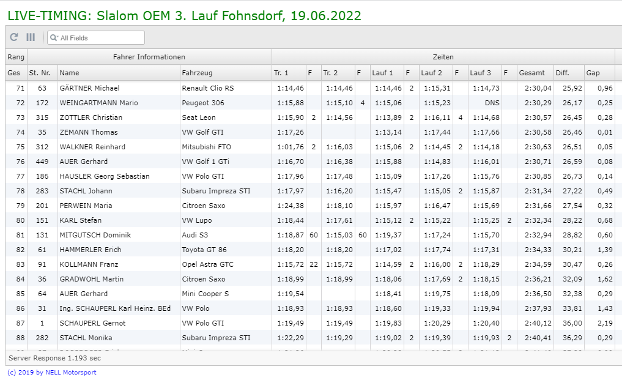The width and height of the screenshot is (622, 380).
Task: Click the Ges rank column header
Action: coord(16,73)
